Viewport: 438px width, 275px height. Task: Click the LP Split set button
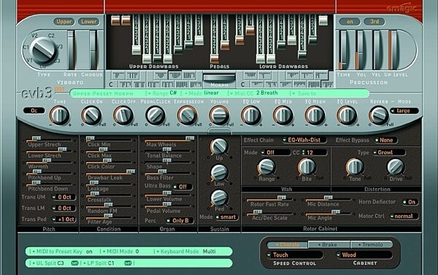tap(128, 263)
